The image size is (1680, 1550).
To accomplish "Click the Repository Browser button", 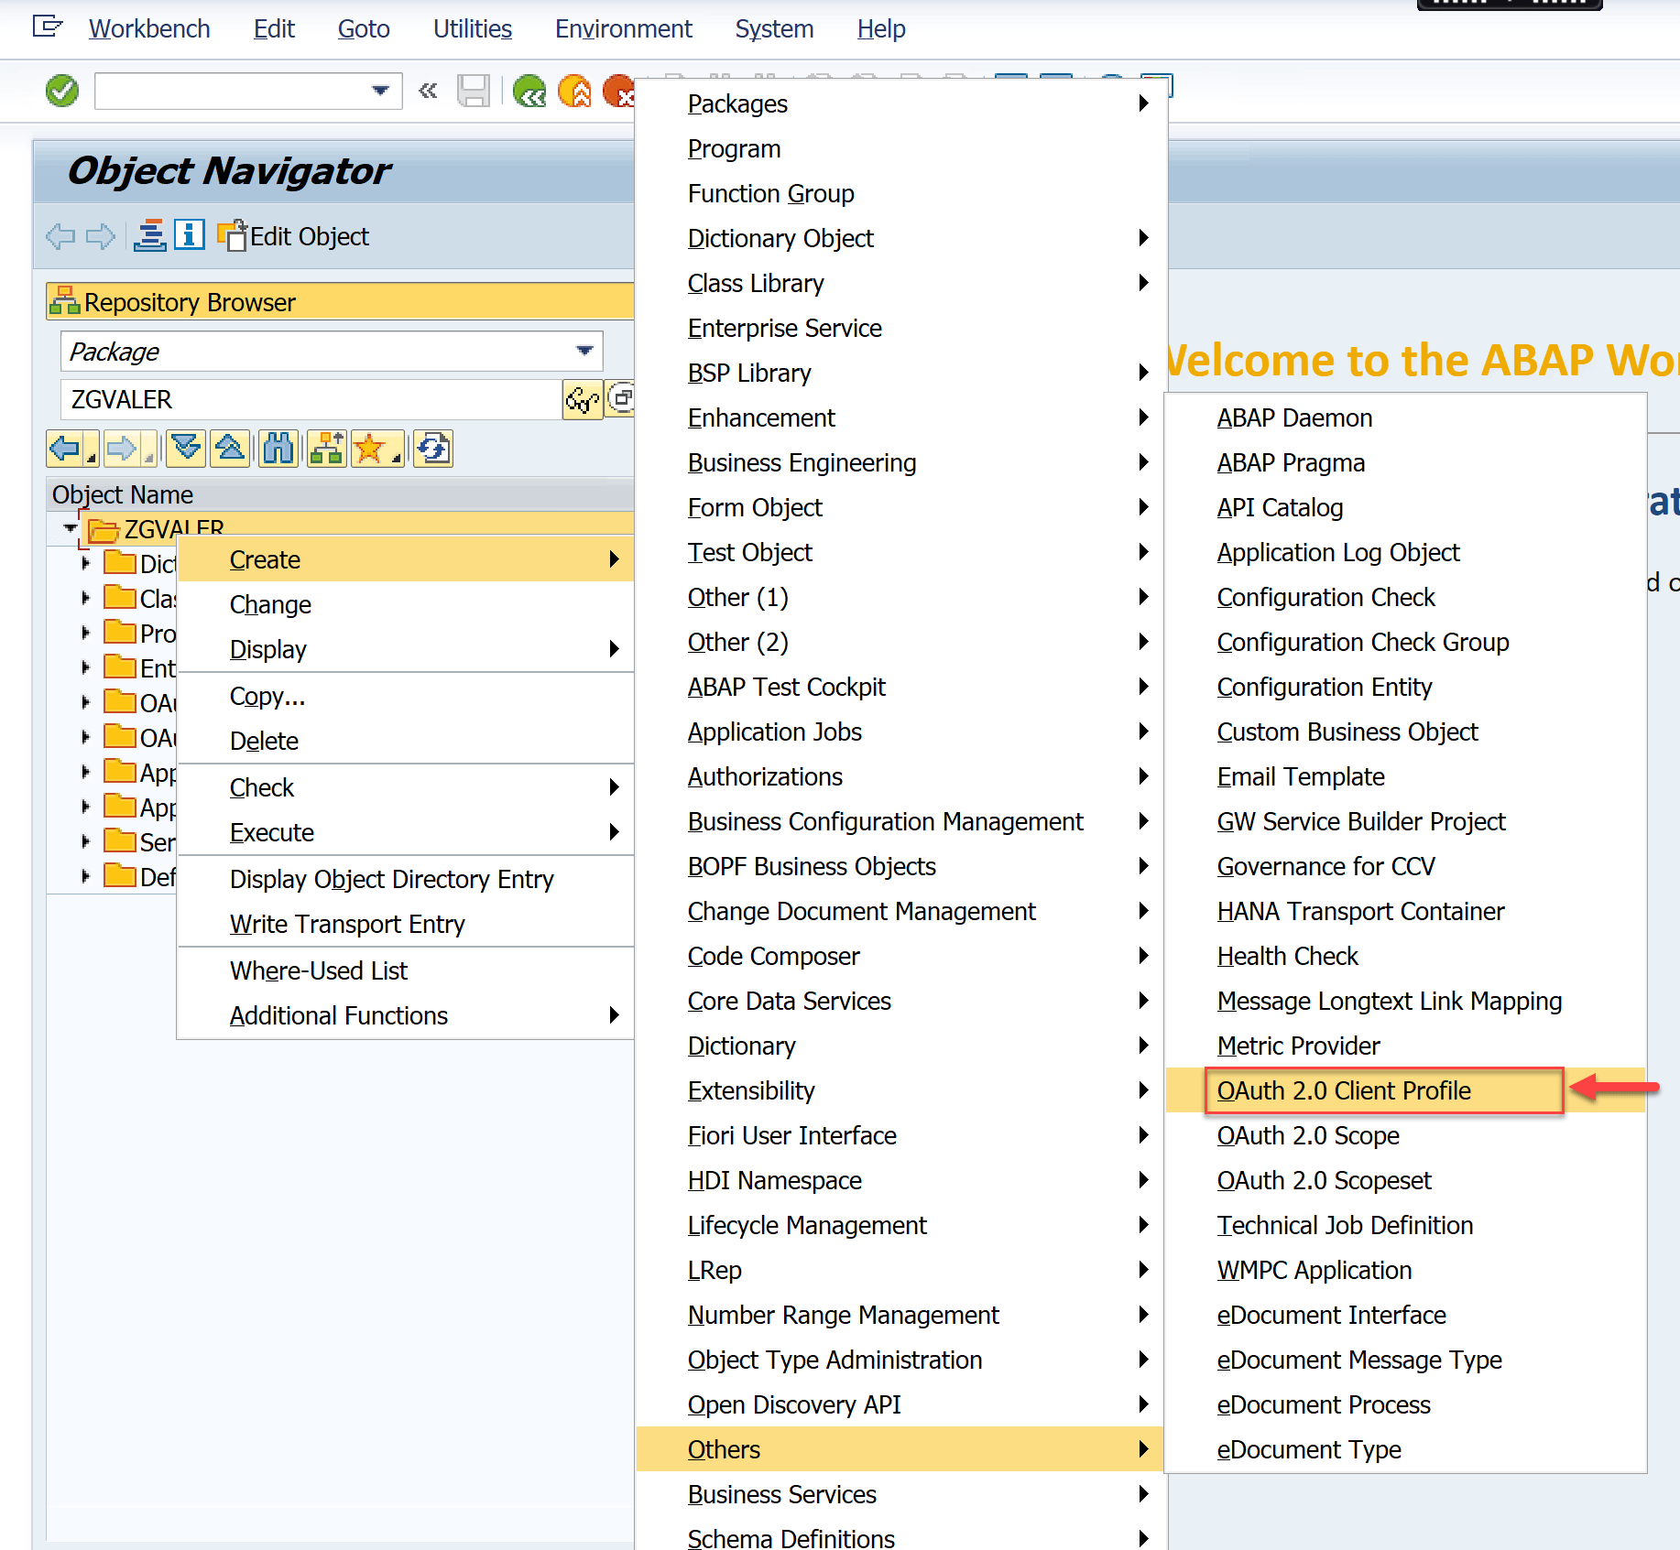I will point(189,302).
